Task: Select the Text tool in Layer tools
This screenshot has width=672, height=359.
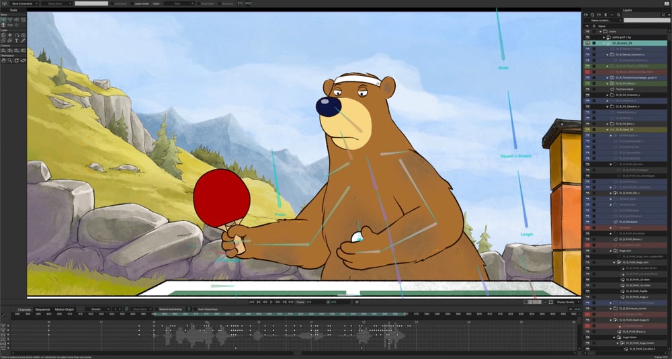Action: click(16, 40)
